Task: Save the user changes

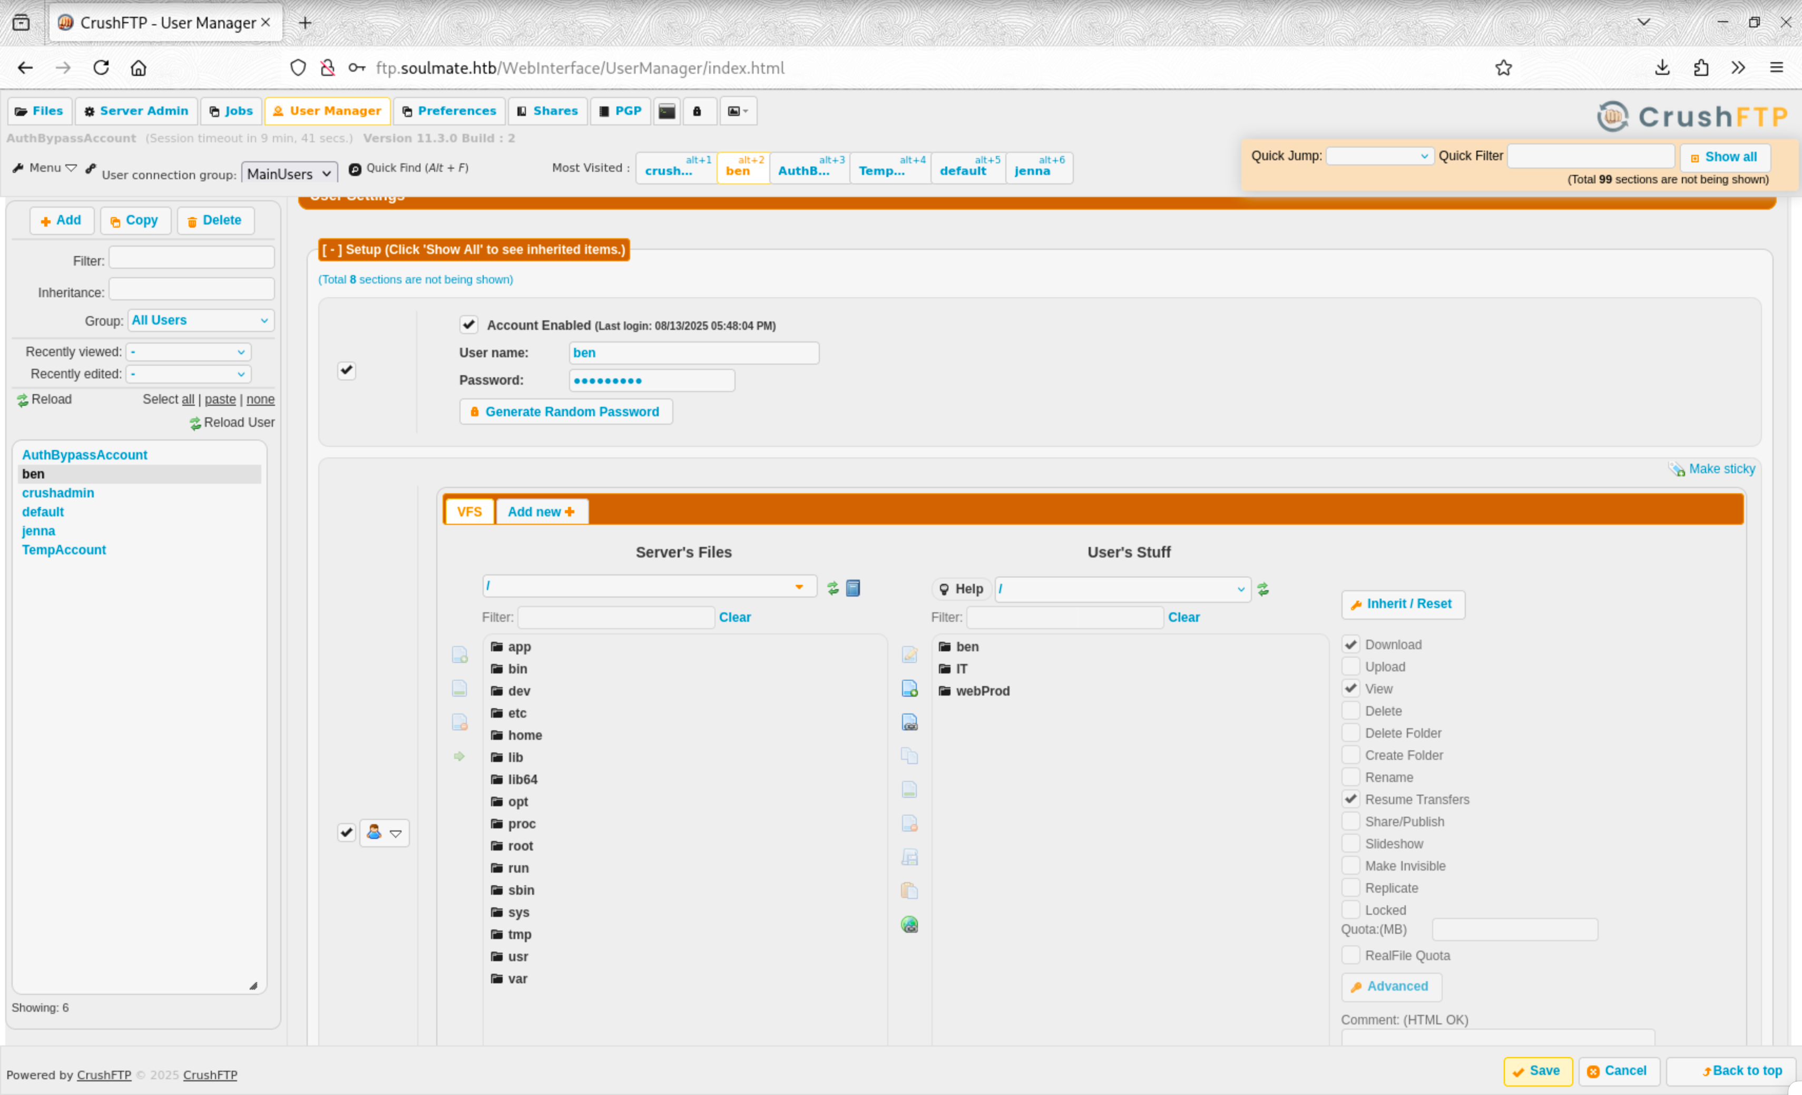Action: pyautogui.click(x=1537, y=1072)
